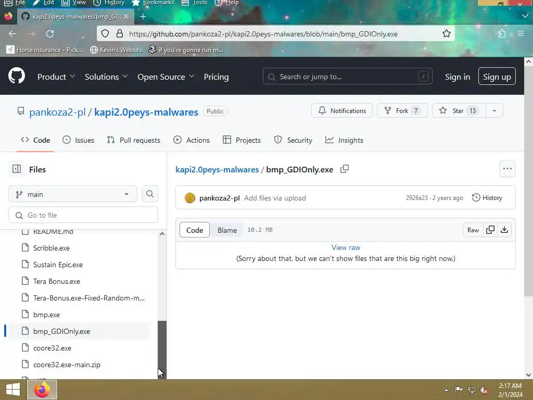Open kapi2.0peys-malwares repository title link
533x400 pixels.
(146, 112)
